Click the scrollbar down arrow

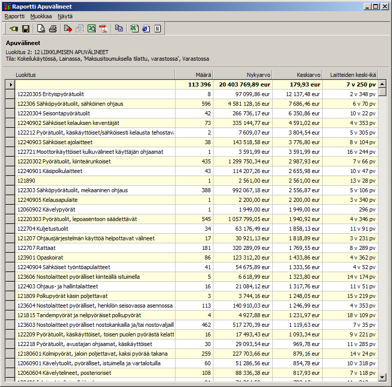(x=382, y=377)
